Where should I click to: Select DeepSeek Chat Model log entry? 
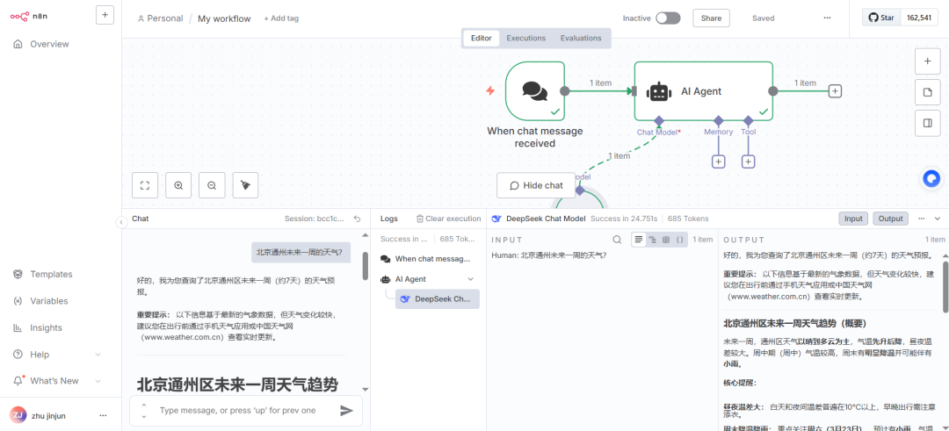438,299
